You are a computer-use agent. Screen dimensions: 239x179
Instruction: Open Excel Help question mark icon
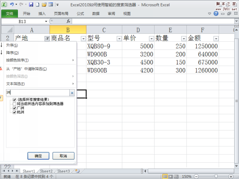pyautogui.click(x=216, y=14)
